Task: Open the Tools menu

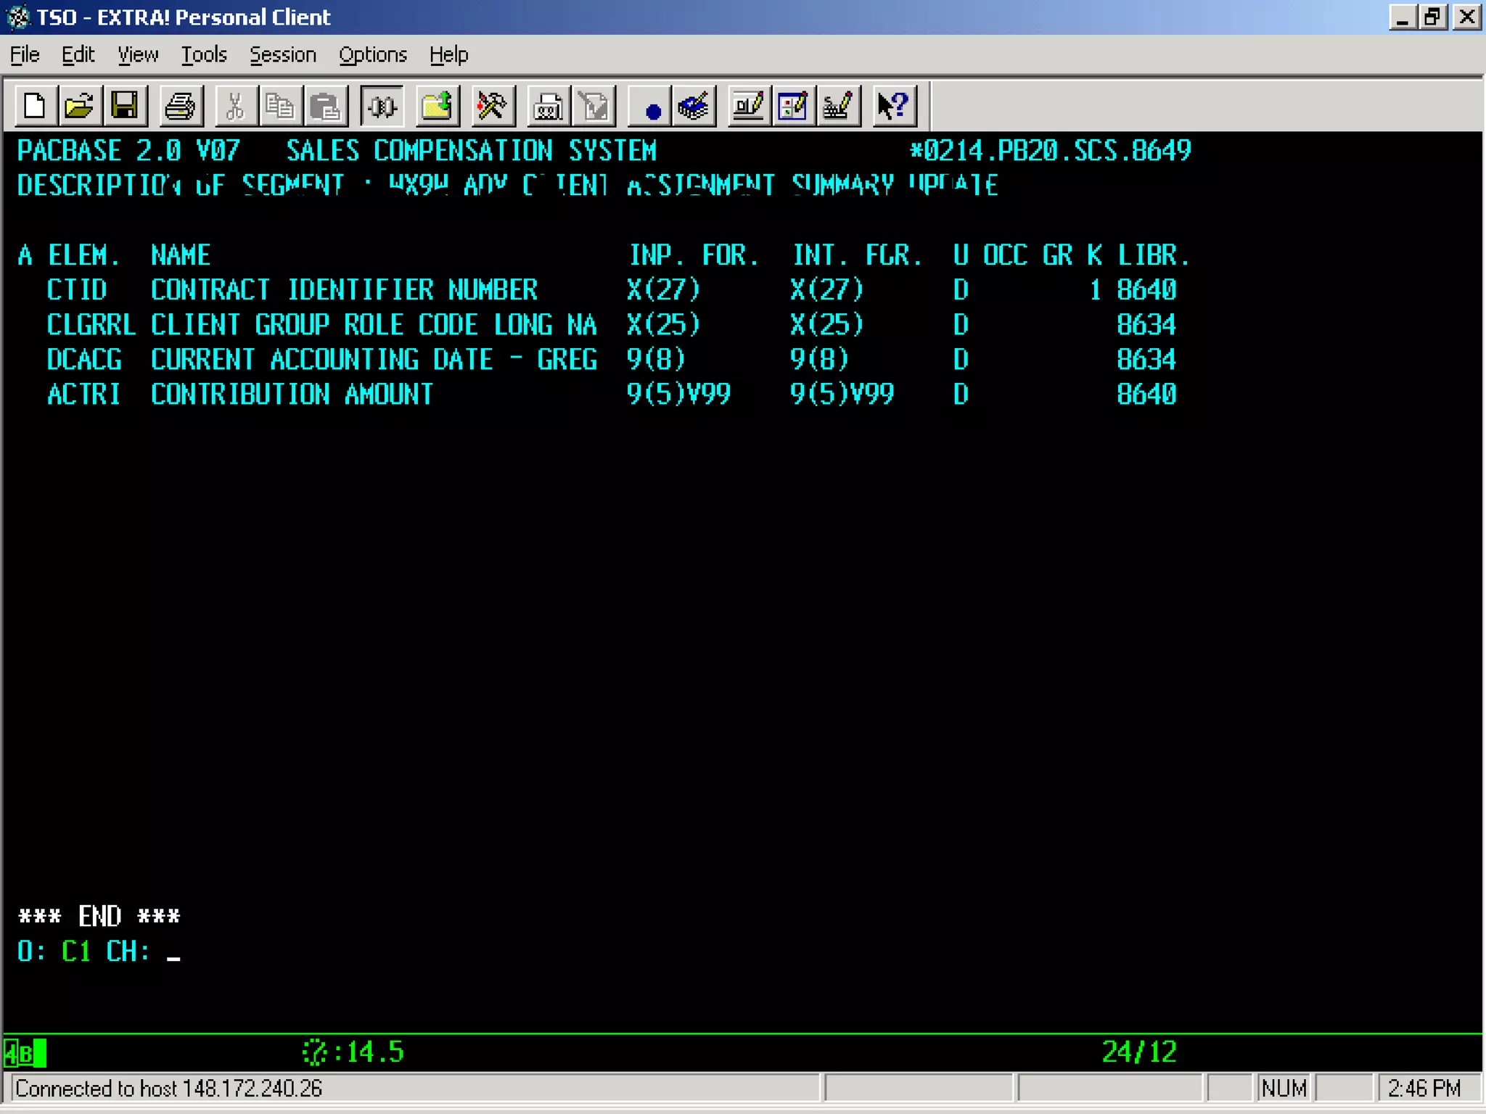Action: (204, 55)
